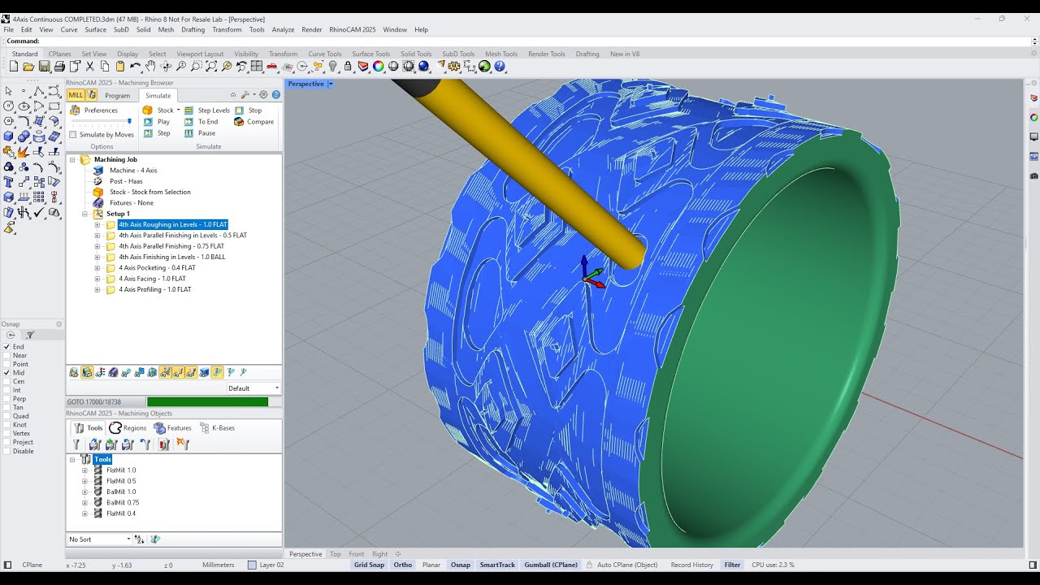Screen dimensions: 1040x585
Task: Click the Open file folder icon
Action: pyautogui.click(x=28, y=67)
